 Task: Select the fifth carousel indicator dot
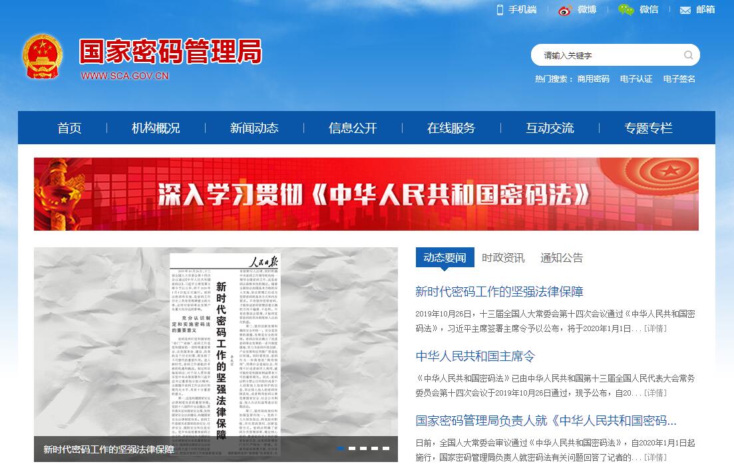[386, 449]
